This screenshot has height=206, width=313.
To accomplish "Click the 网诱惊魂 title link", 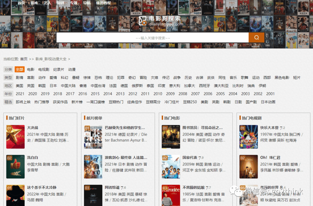I will (x=112, y=187).
